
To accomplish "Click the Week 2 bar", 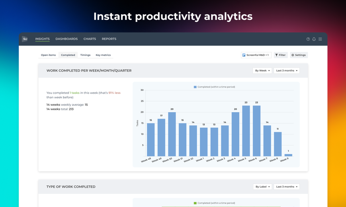I will tap(214, 142).
